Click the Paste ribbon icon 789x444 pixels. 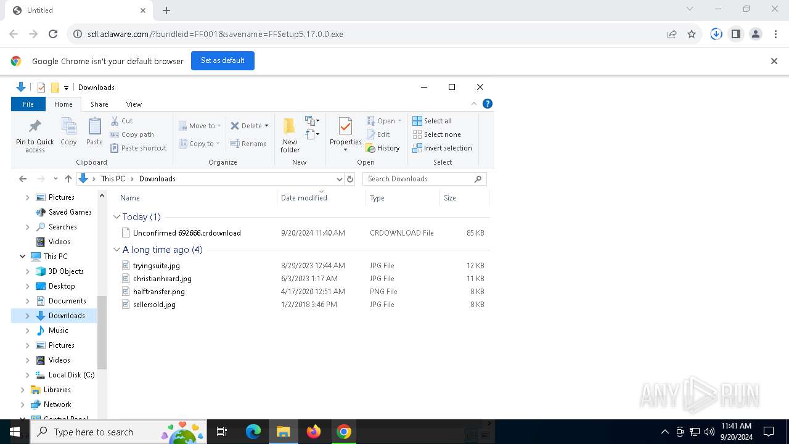(x=94, y=132)
